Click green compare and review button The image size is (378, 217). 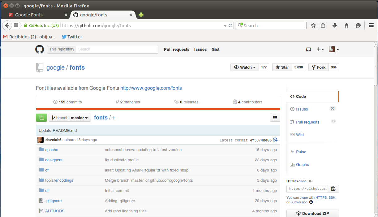pyautogui.click(x=41, y=118)
